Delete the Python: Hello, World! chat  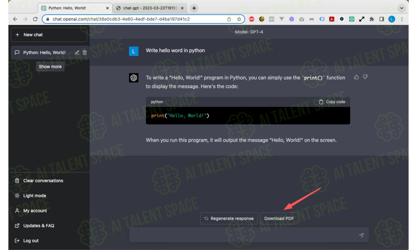pos(85,52)
